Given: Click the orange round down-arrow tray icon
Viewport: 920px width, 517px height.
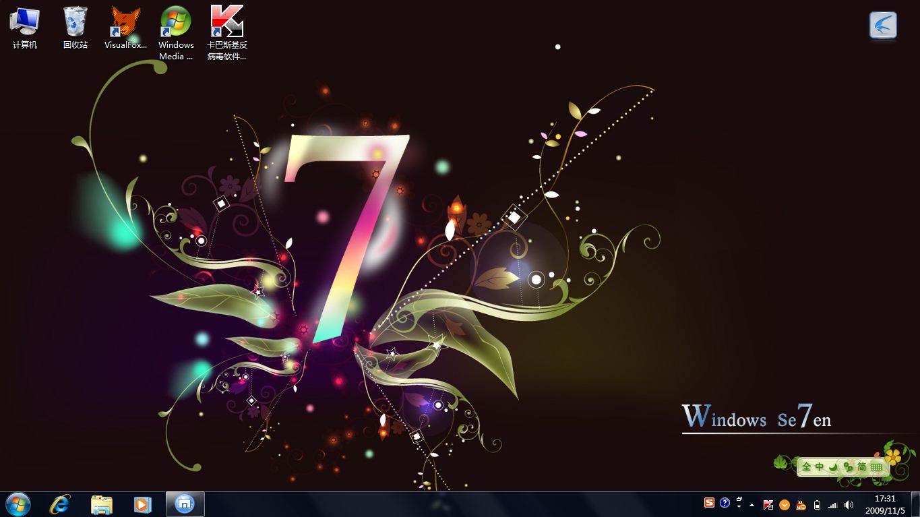Looking at the screenshot, I should click(785, 504).
